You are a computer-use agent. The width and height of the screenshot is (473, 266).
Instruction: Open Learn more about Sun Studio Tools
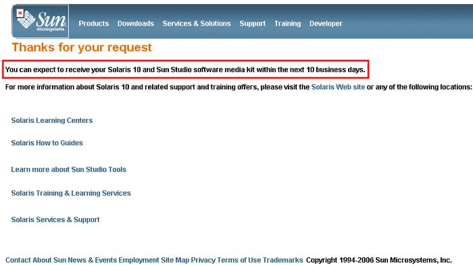pyautogui.click(x=68, y=169)
